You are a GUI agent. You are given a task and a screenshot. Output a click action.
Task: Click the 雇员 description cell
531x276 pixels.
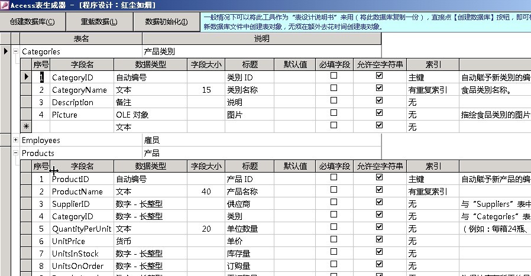[262, 140]
